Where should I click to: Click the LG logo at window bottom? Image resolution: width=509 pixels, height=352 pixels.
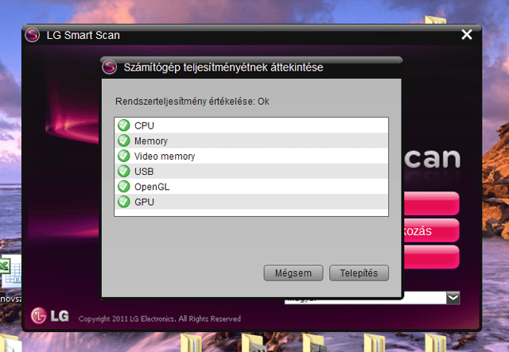(49, 315)
